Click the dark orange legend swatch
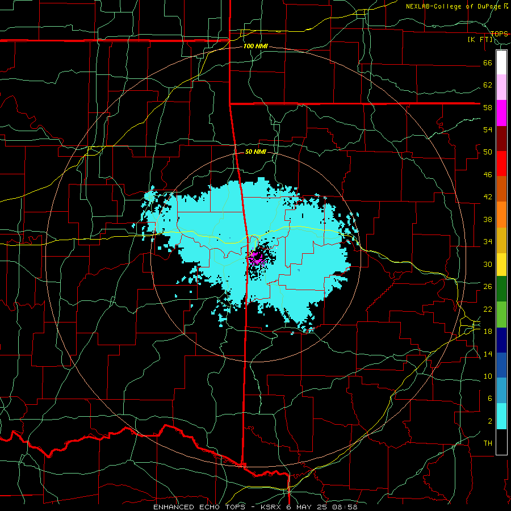This screenshot has width=511, height=511. point(501,189)
